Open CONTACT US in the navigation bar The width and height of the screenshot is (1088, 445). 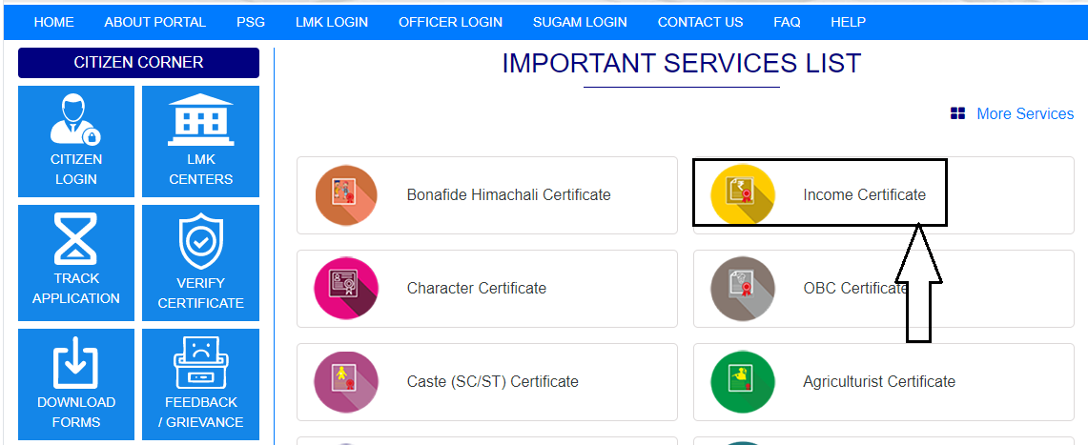(700, 22)
